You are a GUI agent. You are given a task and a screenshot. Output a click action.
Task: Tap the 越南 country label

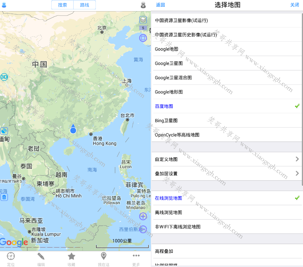tap(61, 175)
